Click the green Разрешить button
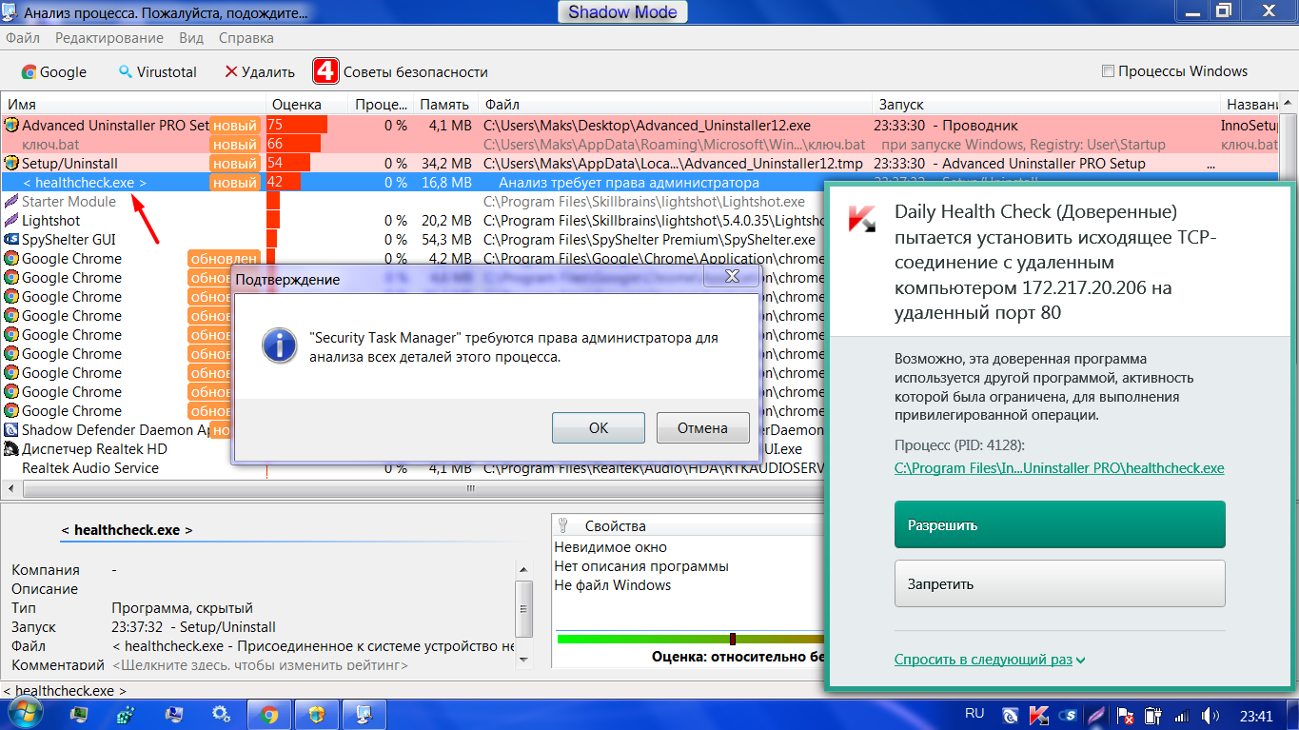 click(1060, 524)
